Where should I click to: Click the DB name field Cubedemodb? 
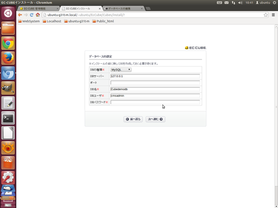pyautogui.click(x=155, y=89)
